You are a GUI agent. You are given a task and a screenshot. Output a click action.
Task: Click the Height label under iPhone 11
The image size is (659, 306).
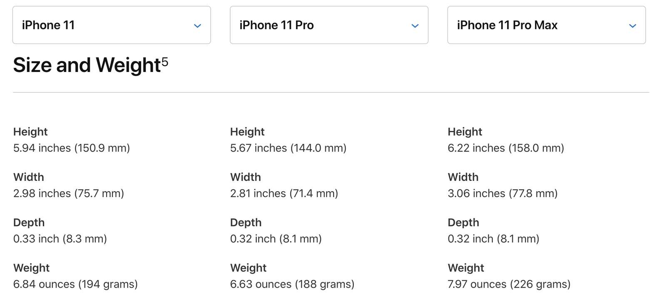[30, 132]
